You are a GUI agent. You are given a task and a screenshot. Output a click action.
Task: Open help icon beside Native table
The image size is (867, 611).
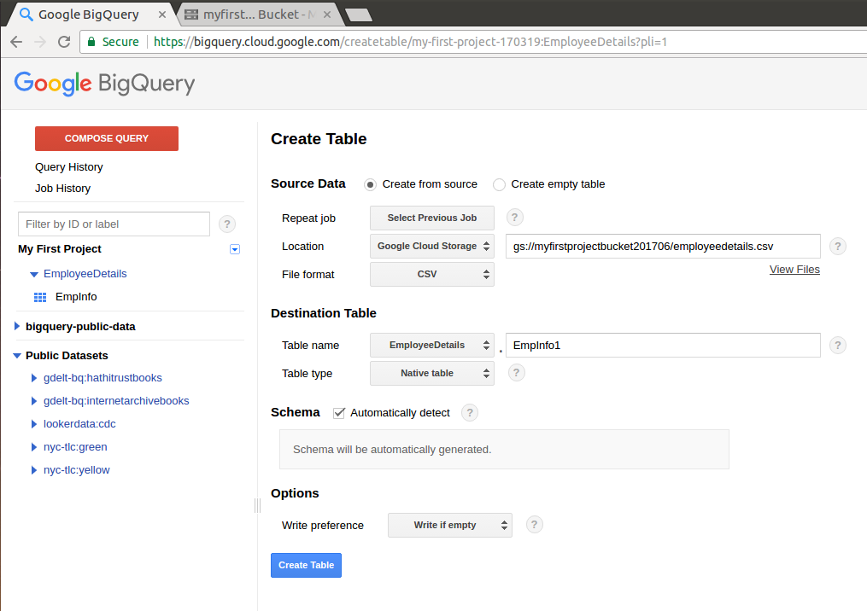516,373
